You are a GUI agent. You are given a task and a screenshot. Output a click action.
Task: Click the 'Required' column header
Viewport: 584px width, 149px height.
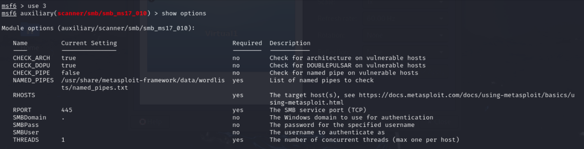coord(247,43)
